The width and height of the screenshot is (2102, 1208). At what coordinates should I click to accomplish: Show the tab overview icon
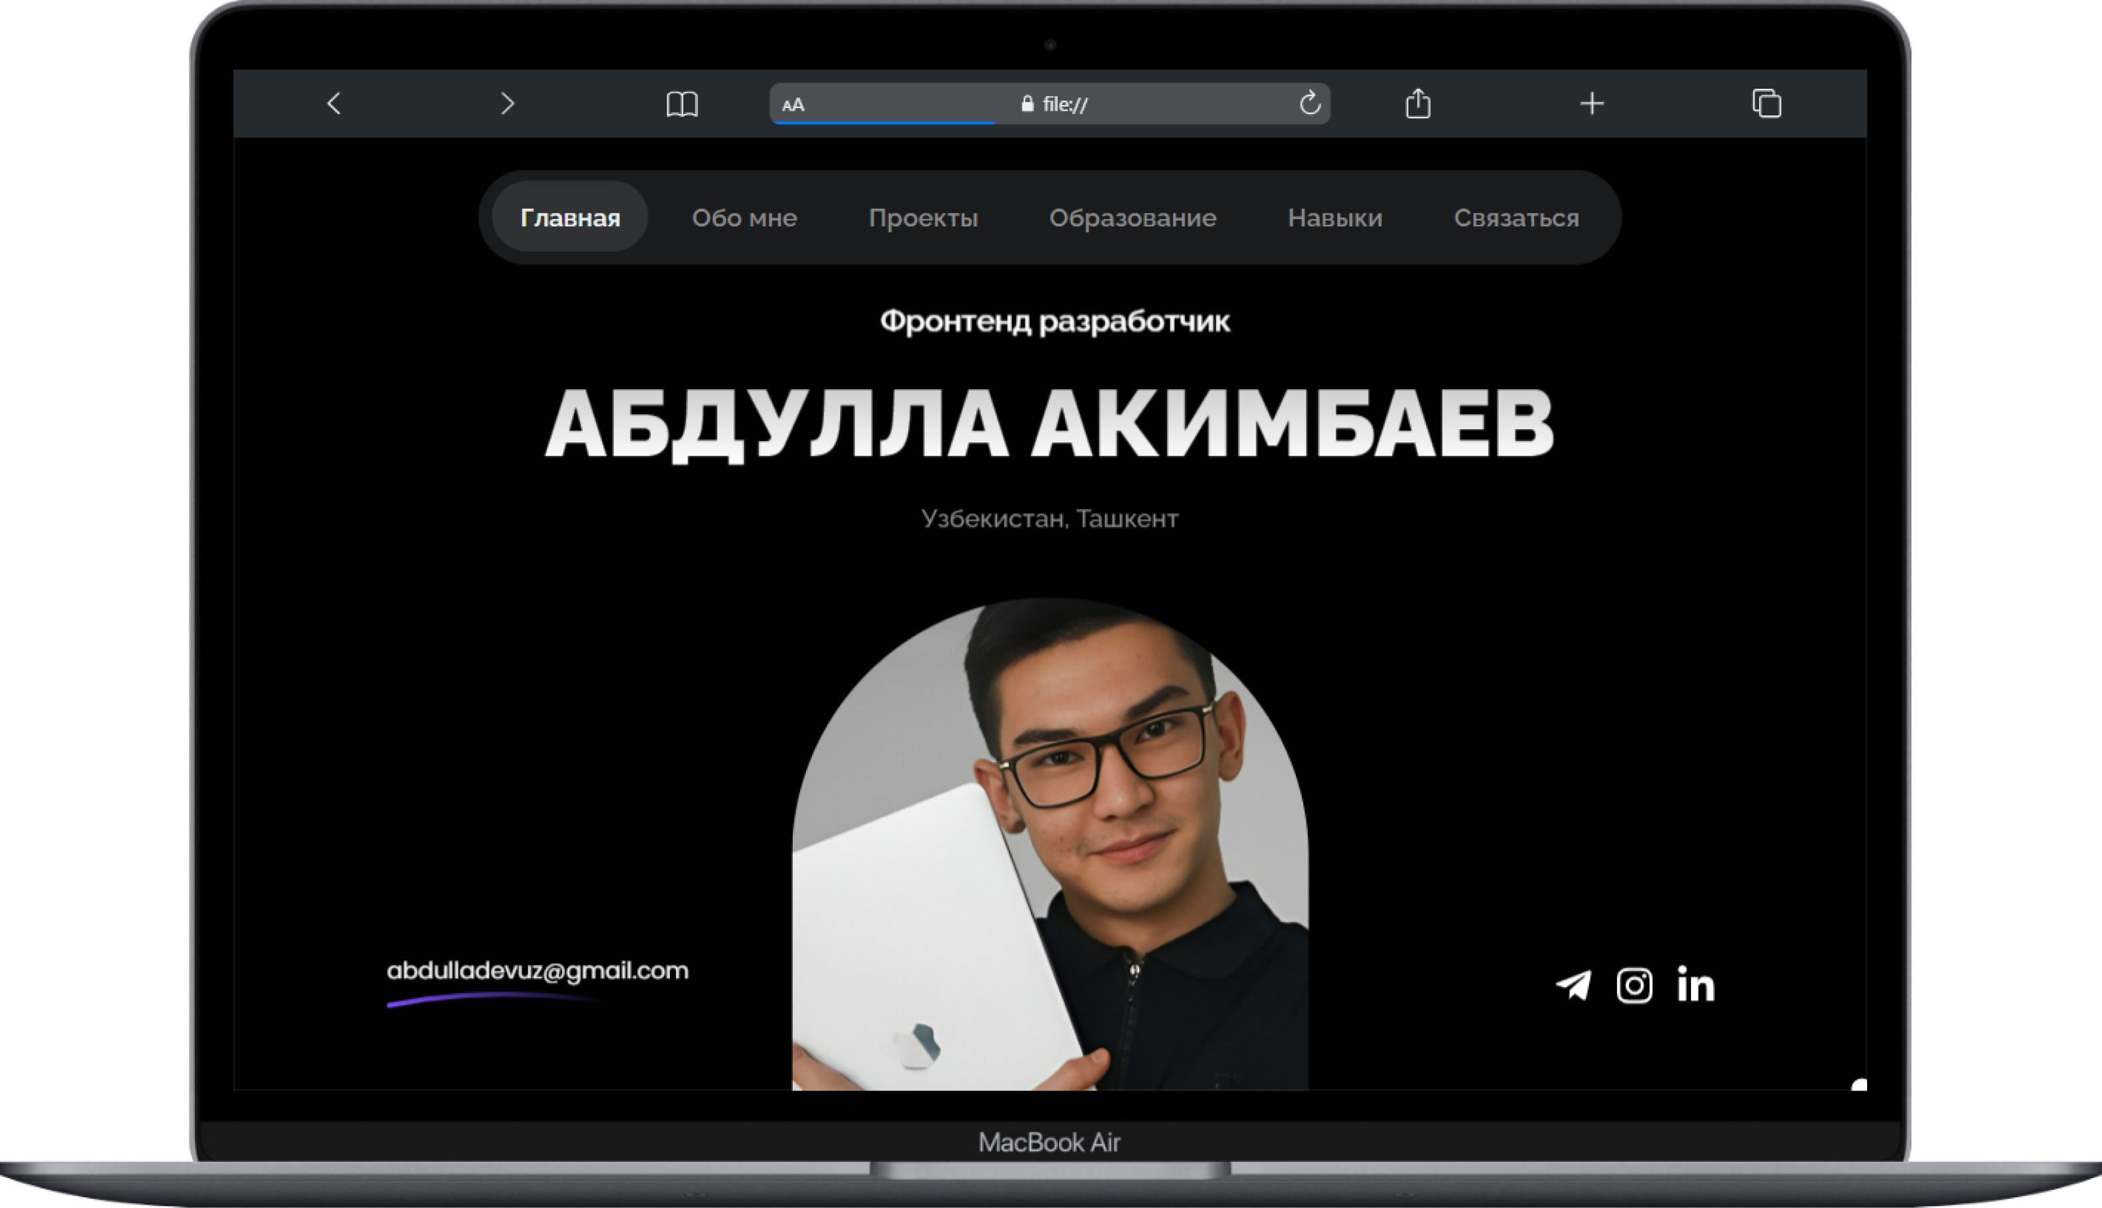tap(1766, 103)
